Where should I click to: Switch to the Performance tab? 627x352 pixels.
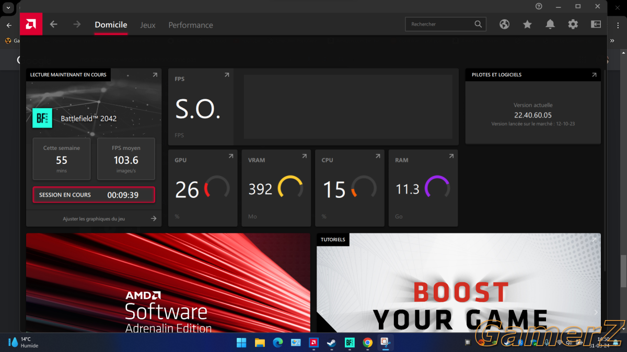point(191,25)
